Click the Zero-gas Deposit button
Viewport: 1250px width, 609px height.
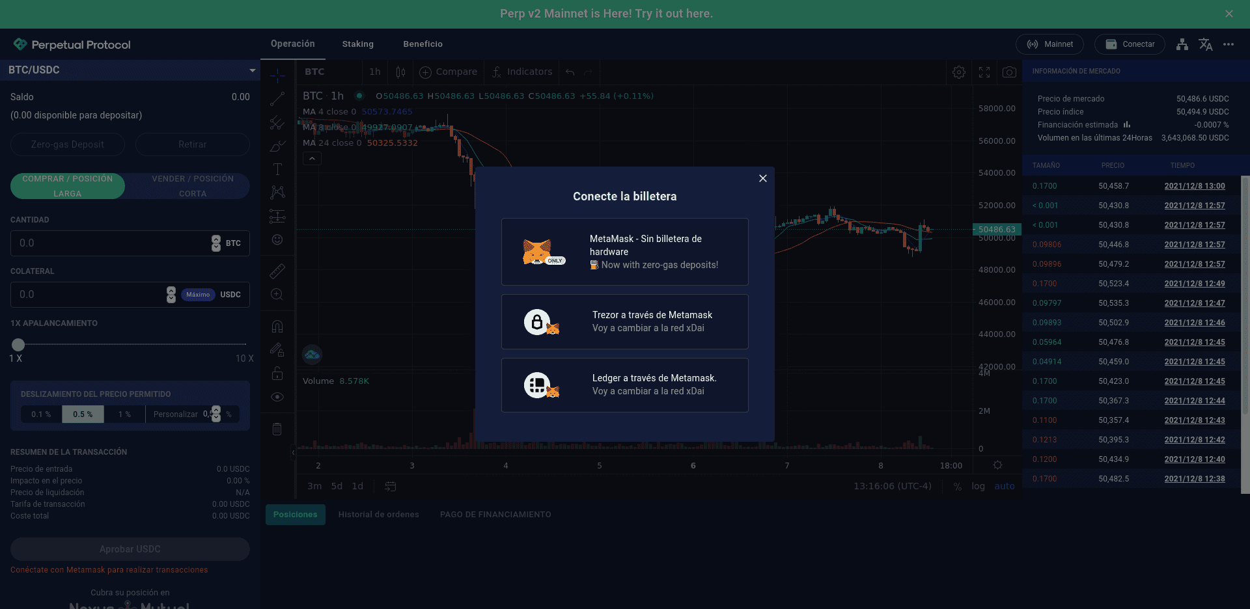[68, 144]
